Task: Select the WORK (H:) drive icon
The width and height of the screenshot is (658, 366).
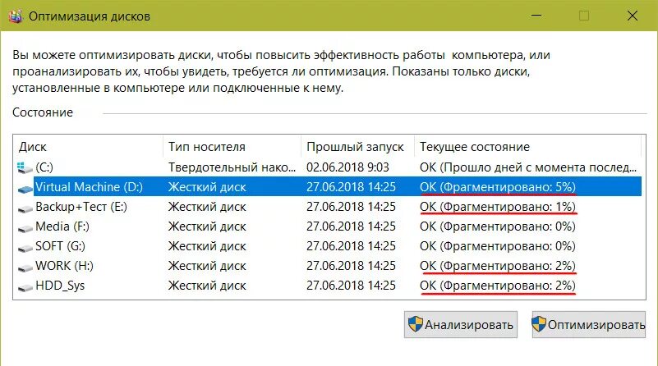Action: click(x=25, y=267)
